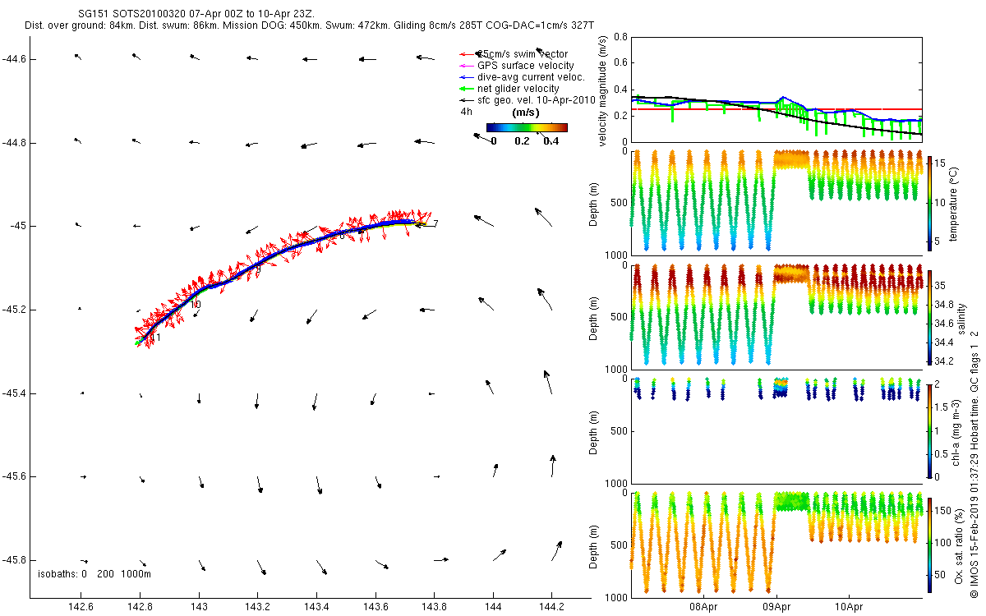Click the '(m/s)' colorbar unit label

pyautogui.click(x=526, y=113)
